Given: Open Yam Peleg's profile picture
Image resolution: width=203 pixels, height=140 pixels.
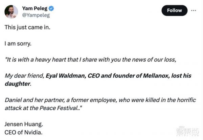Looking at the screenshot, I should click(x=11, y=11).
